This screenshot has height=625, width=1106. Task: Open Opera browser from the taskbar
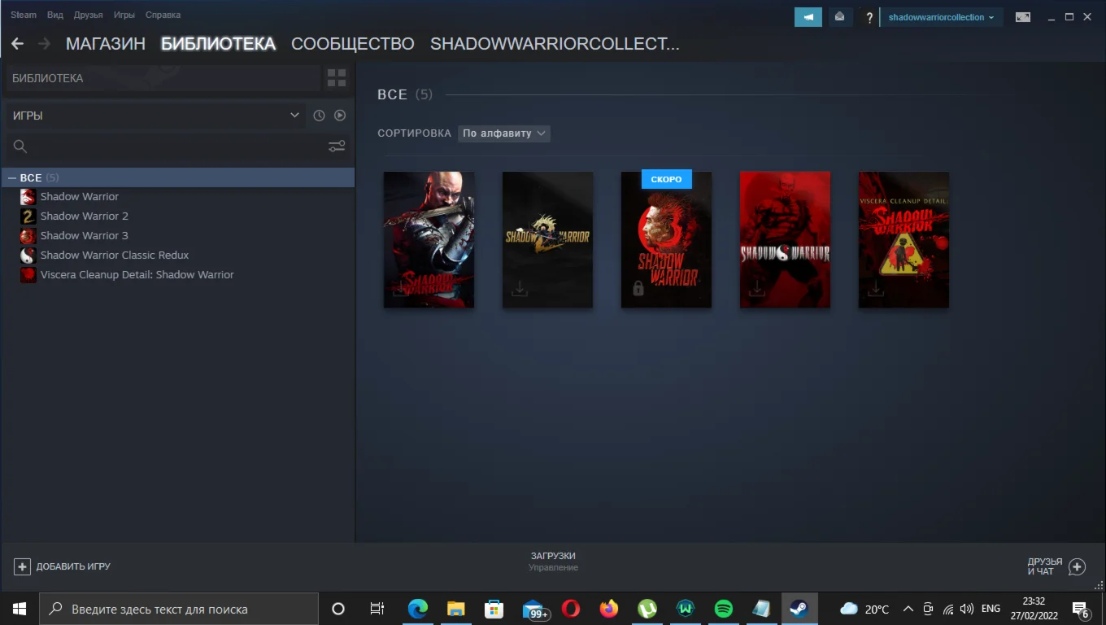coord(570,609)
